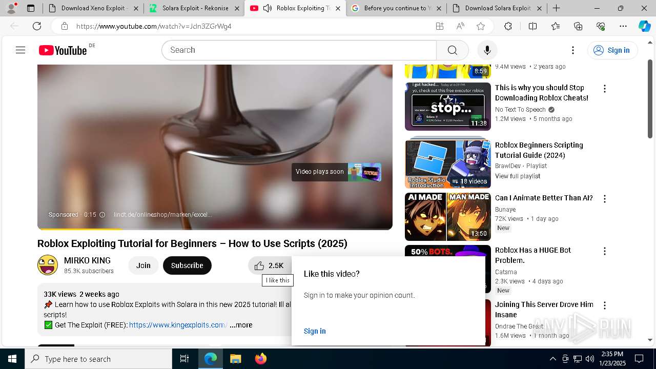Open YouTube settings three-dot menu

[x=573, y=50]
